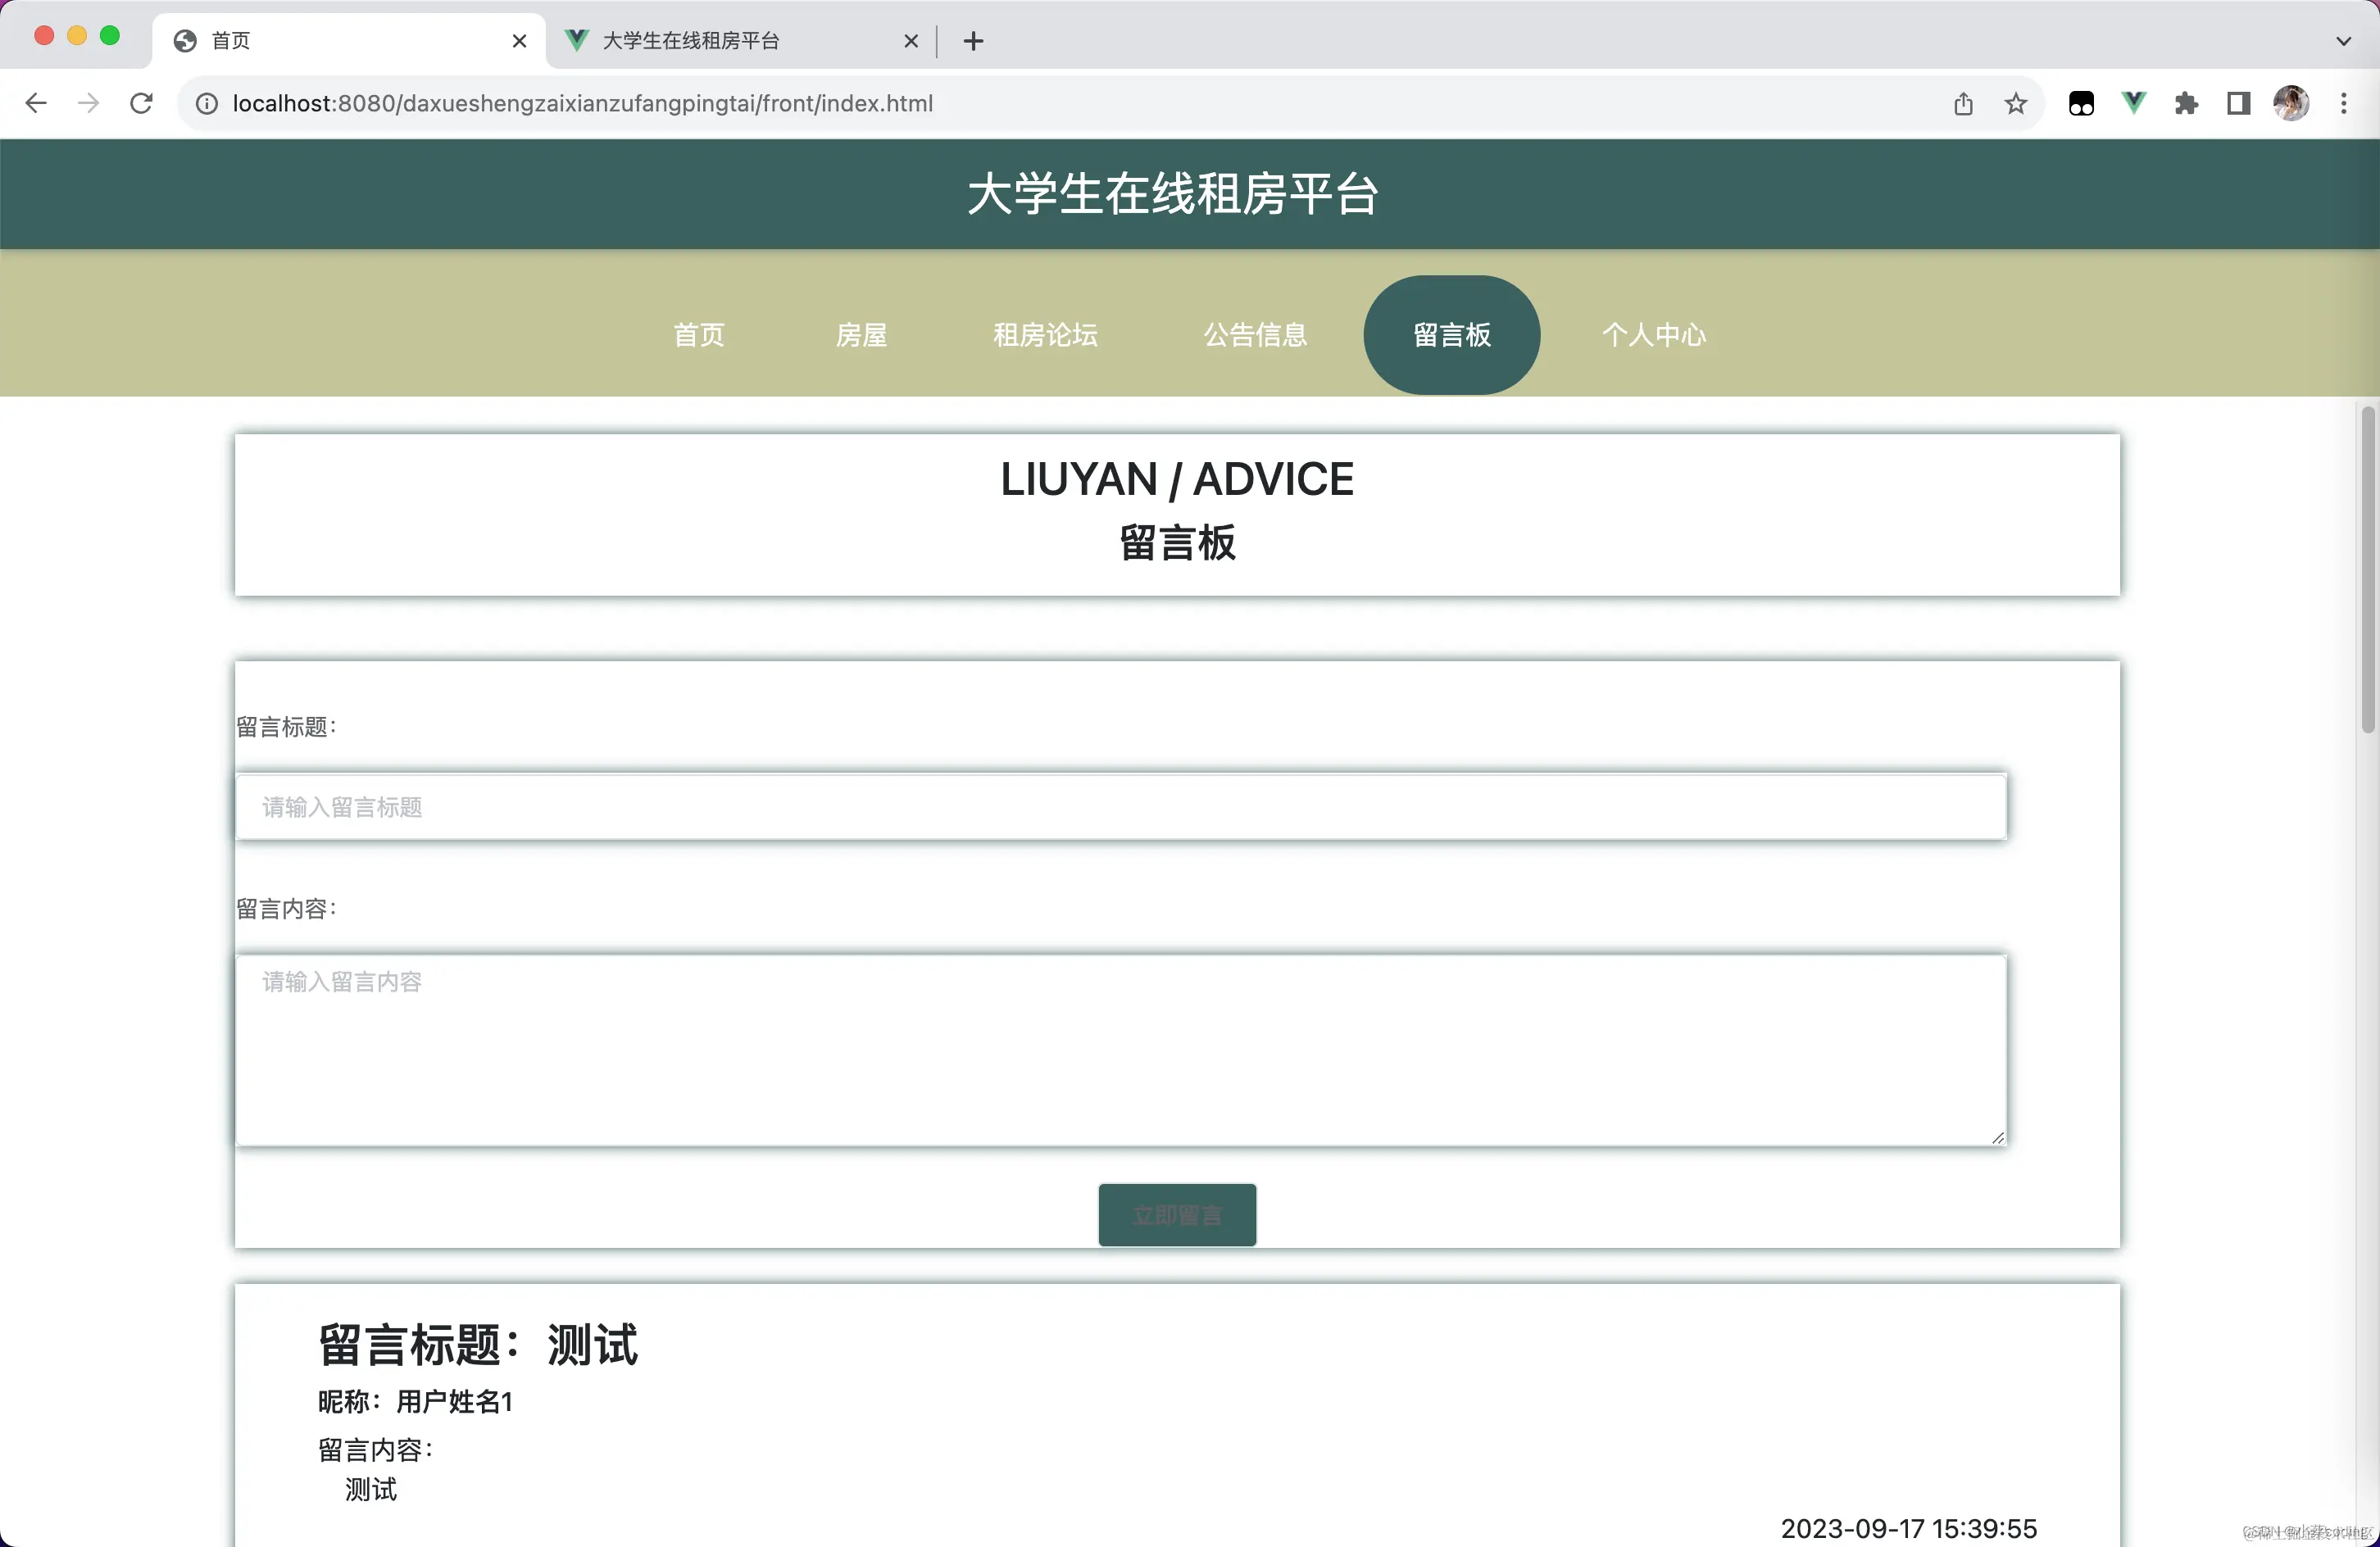Click the share page icon

(1963, 103)
